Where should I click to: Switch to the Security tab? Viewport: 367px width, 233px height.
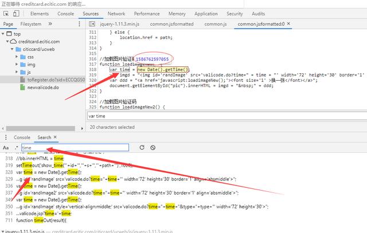pyautogui.click(x=235, y=14)
